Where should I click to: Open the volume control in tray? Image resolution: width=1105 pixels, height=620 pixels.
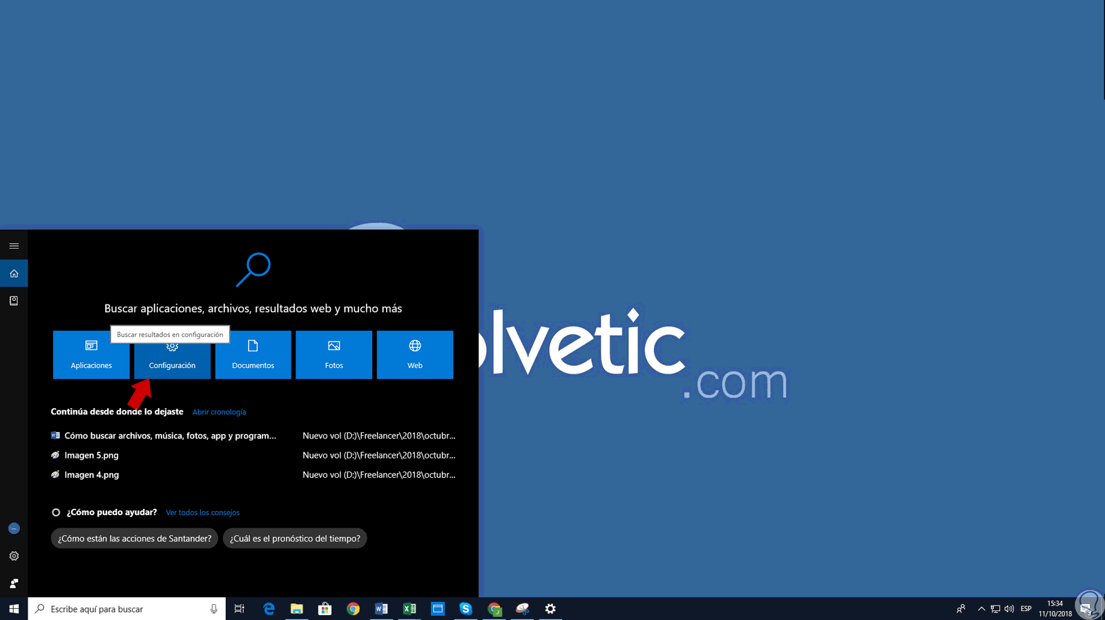pyautogui.click(x=1009, y=609)
